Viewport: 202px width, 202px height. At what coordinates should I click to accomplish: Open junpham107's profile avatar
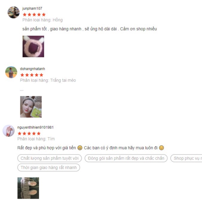click(x=13, y=12)
